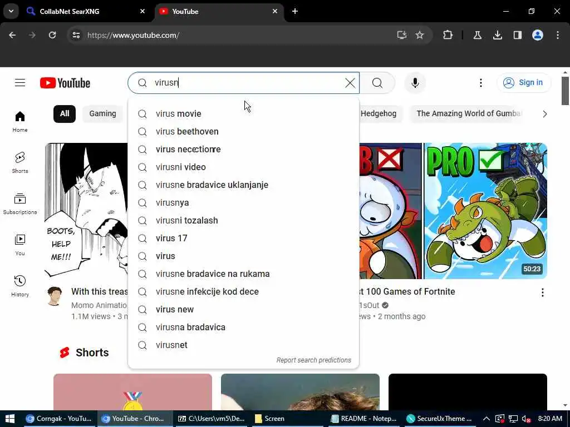Clear the search box with the X
This screenshot has height=427, width=570.
click(350, 83)
